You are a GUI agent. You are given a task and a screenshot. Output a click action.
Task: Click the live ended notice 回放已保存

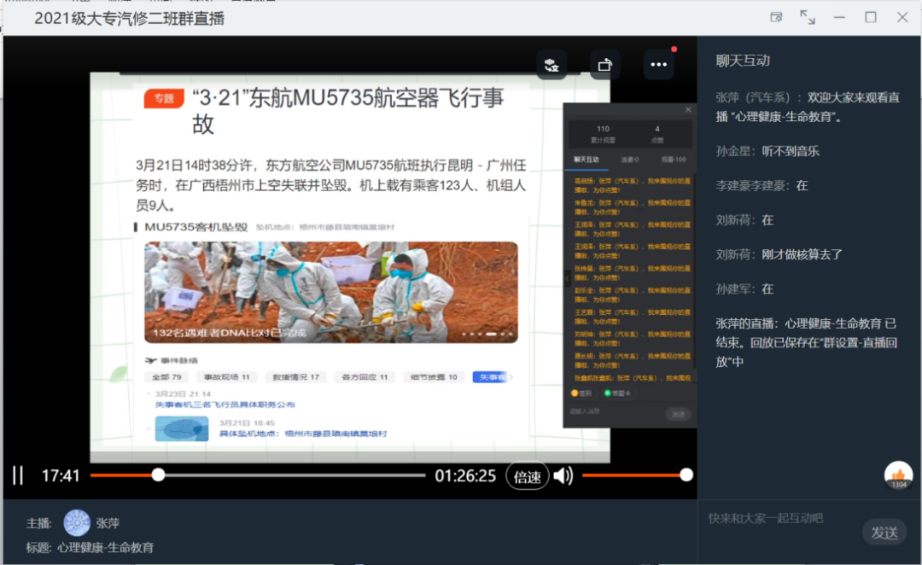point(806,343)
